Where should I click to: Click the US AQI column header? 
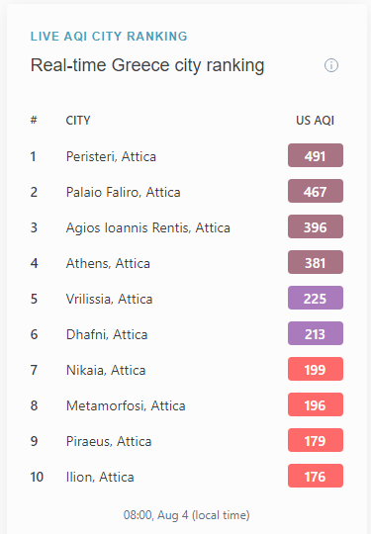click(316, 121)
